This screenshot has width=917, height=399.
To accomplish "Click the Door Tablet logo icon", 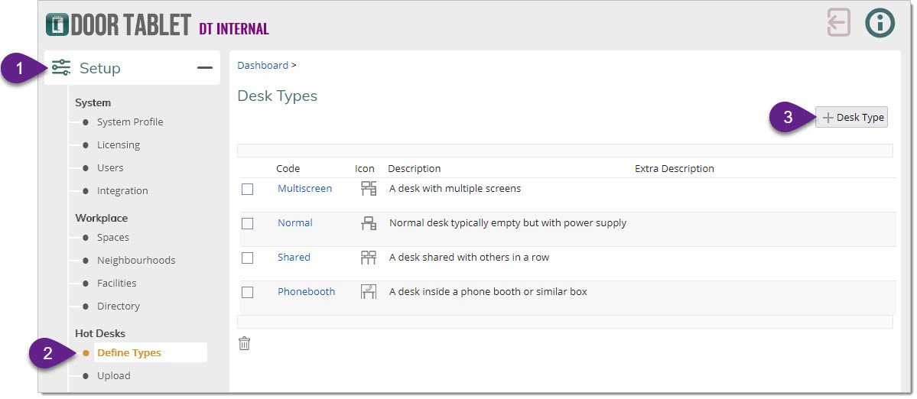I will tap(57, 24).
